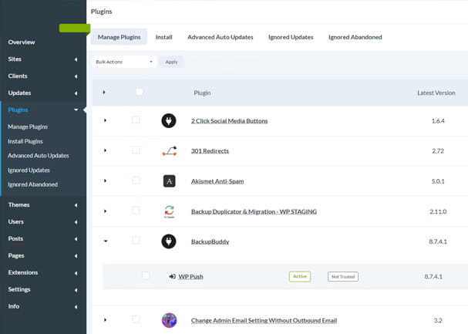Click the 2 Click Social Media Buttons plugin icon

coord(169,120)
